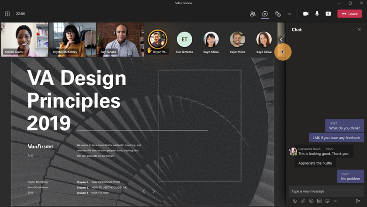Attach a file with paperclip icon
Screen dimensions: 367x207
(303, 201)
